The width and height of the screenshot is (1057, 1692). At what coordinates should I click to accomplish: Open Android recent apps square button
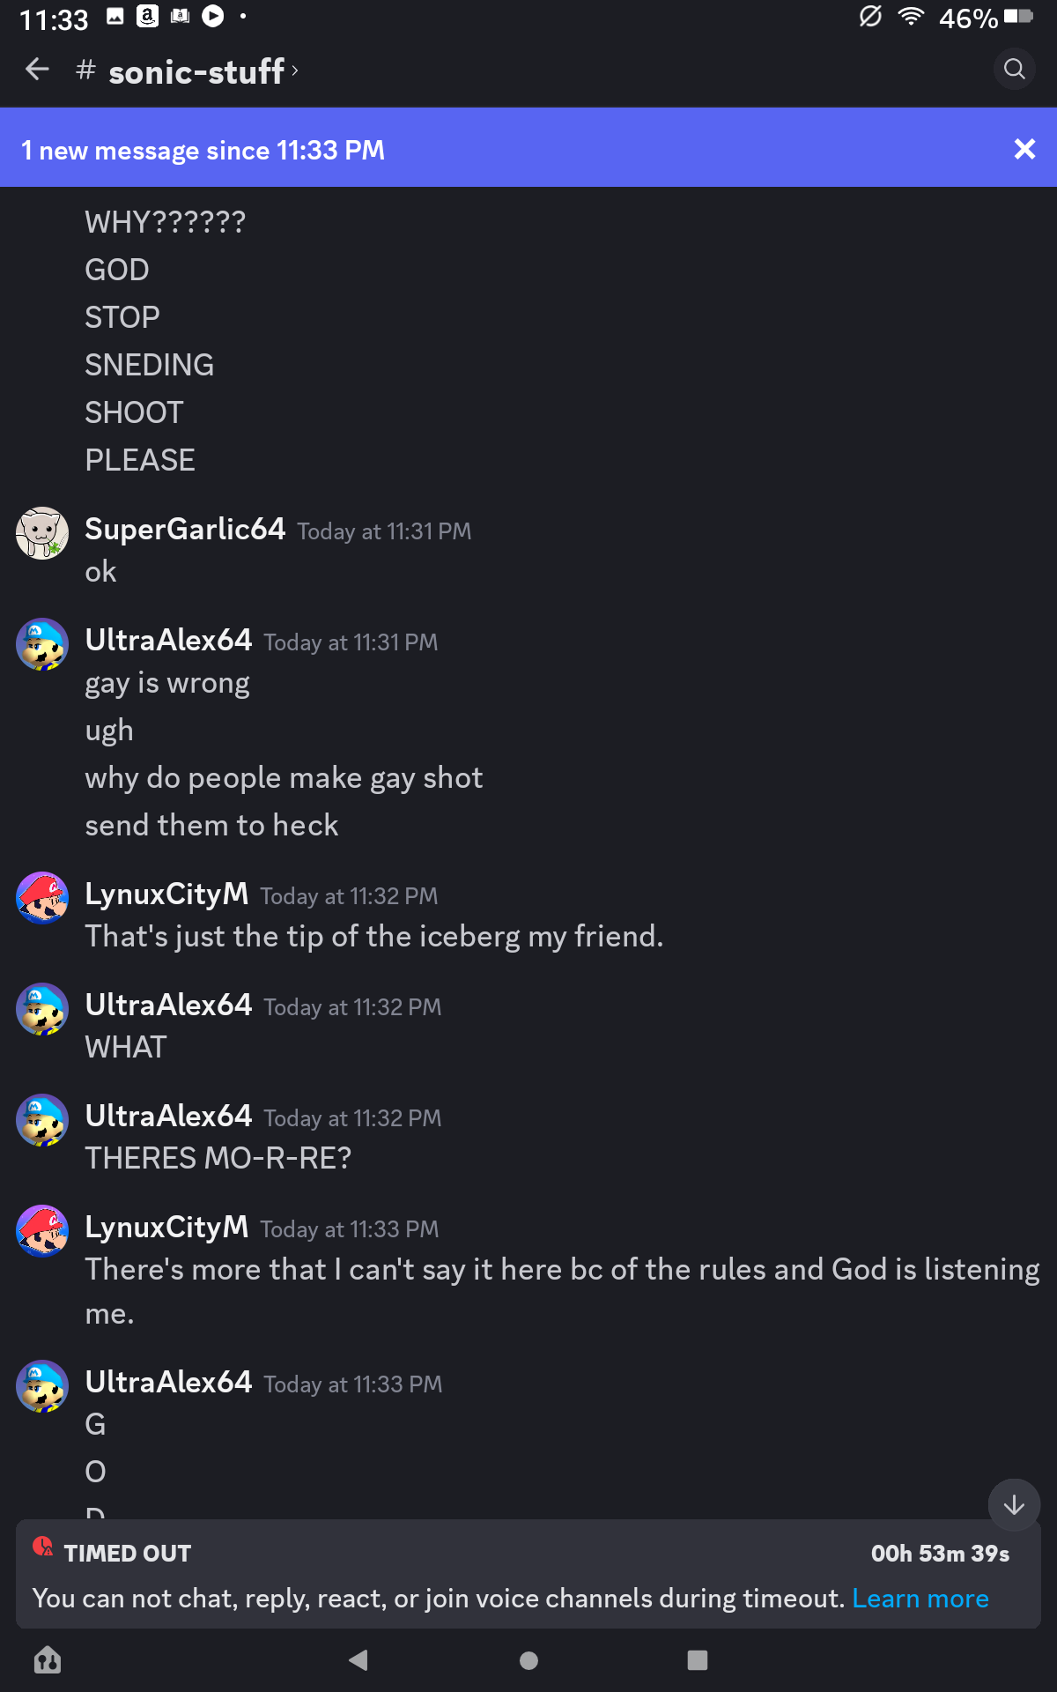(697, 1660)
